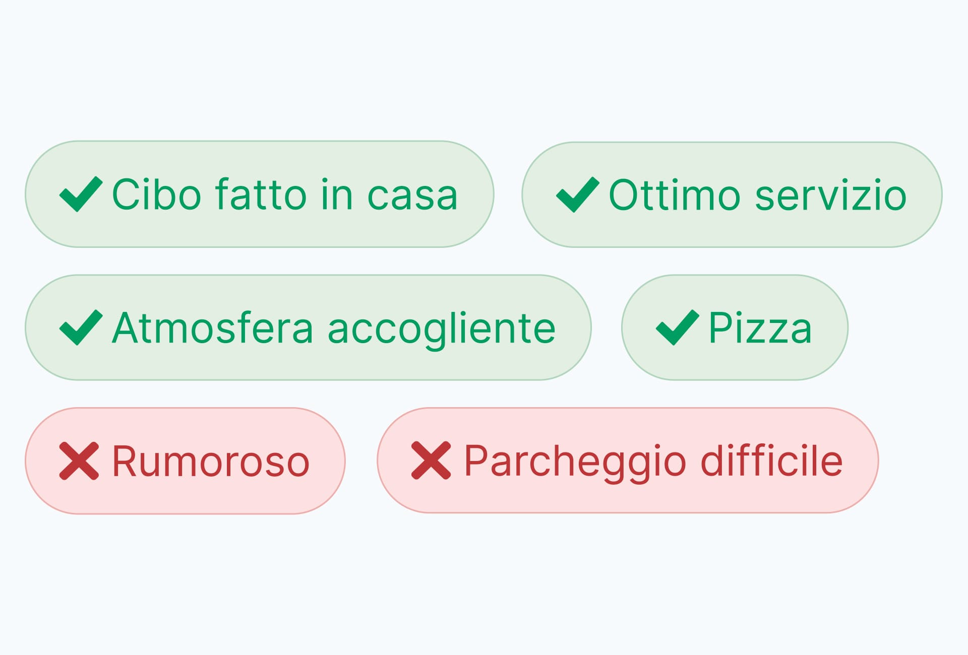The image size is (968, 655).
Task: Click the green checkmark before Pizza
Action: [677, 327]
